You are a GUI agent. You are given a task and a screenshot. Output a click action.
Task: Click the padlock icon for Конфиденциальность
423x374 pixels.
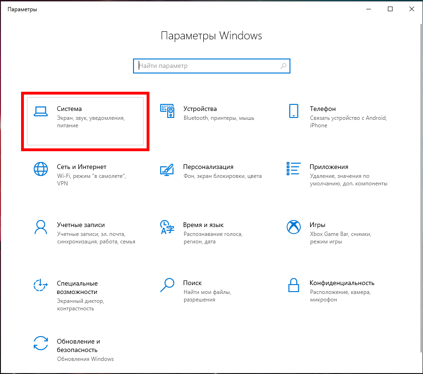point(294,285)
